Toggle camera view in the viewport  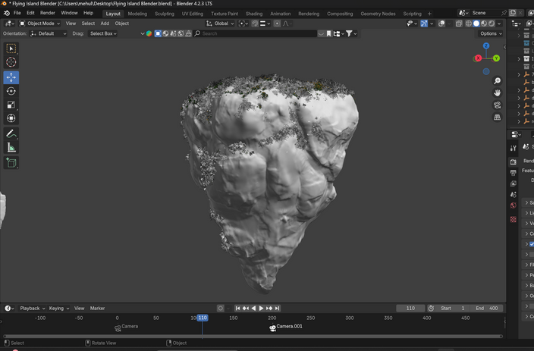(x=497, y=105)
